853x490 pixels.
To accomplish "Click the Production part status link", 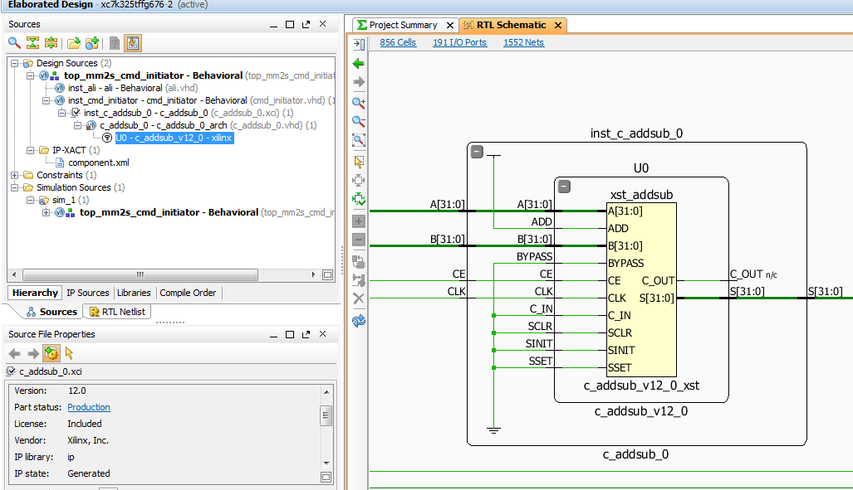I will click(89, 407).
